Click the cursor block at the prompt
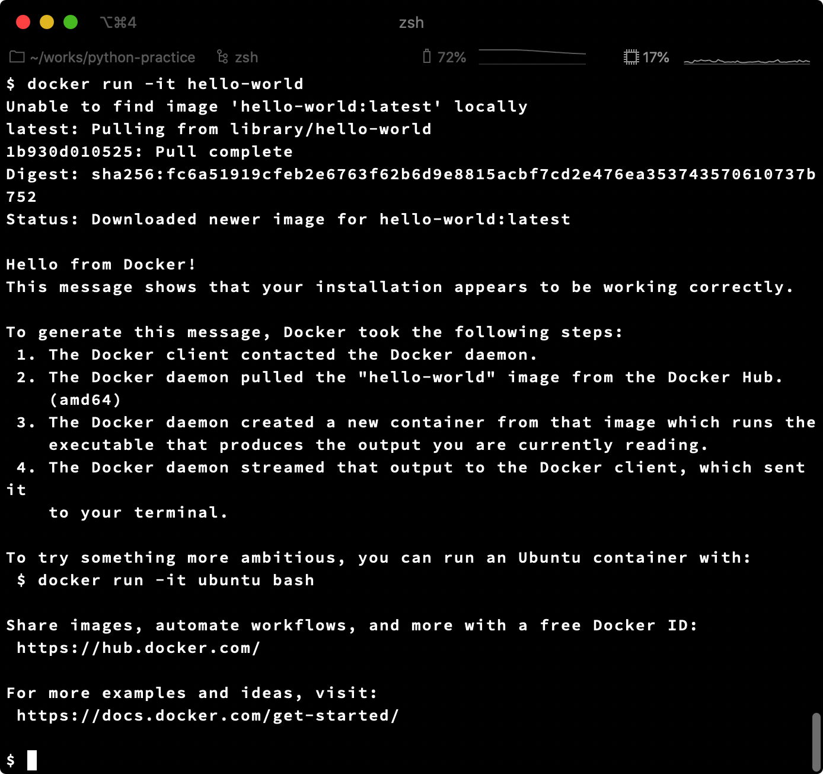Screen dimensions: 823x774 pos(32,760)
